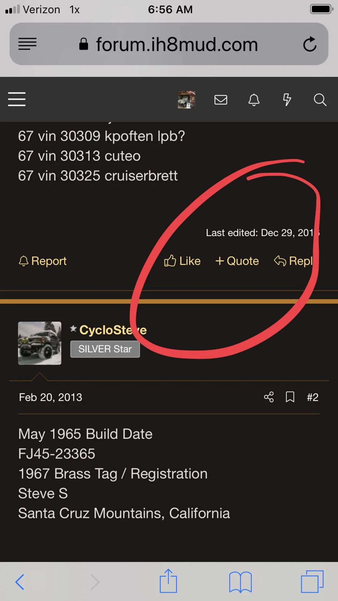338x601 pixels.
Task: Like the first post
Action: tap(182, 261)
